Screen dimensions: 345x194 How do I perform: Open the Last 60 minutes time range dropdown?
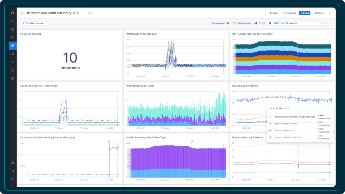[301, 23]
